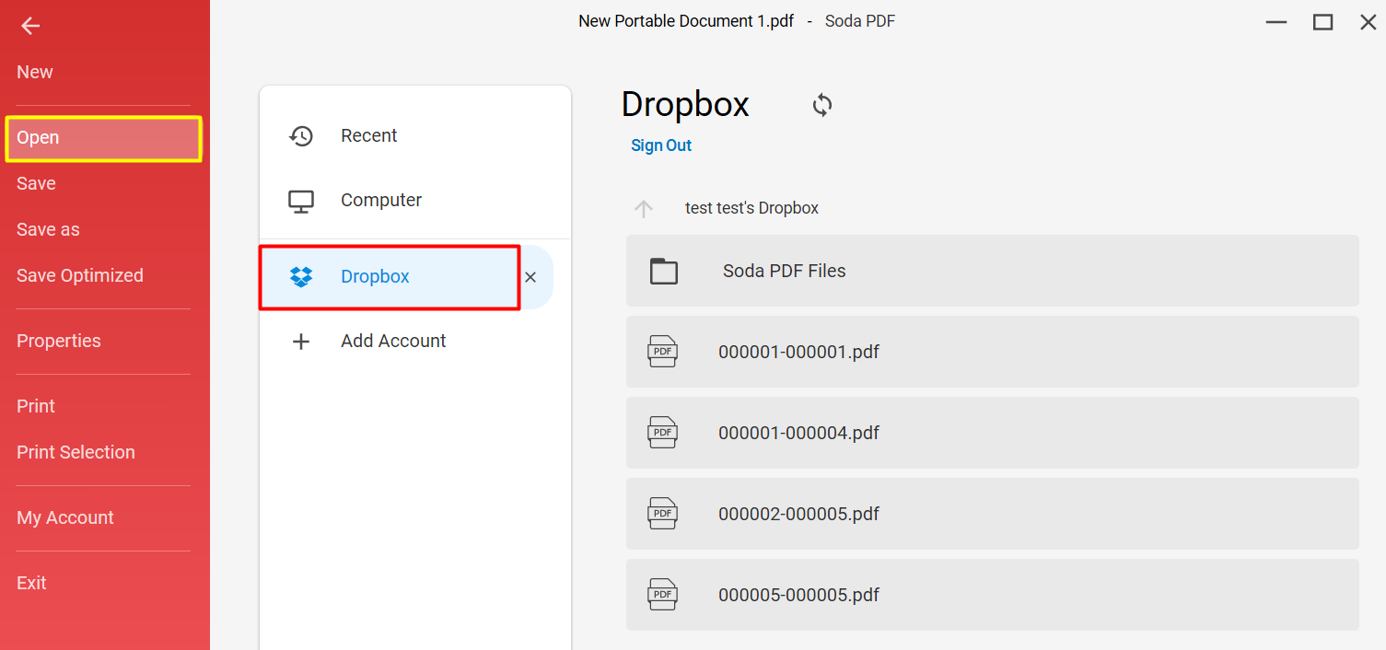
Task: Show Recent files location
Action: coord(369,135)
